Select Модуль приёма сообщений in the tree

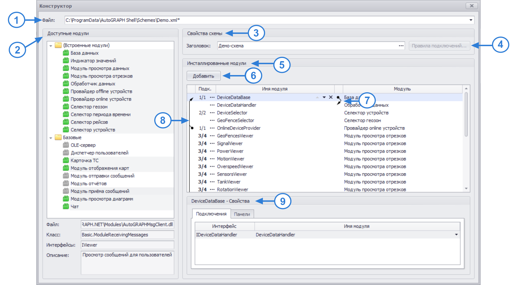tap(100, 191)
